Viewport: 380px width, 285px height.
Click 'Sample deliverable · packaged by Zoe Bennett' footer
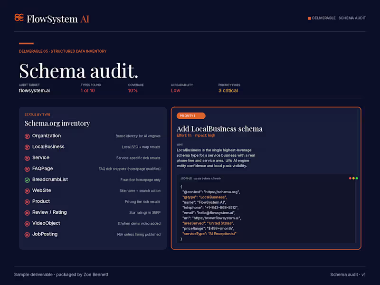pyautogui.click(x=61, y=275)
